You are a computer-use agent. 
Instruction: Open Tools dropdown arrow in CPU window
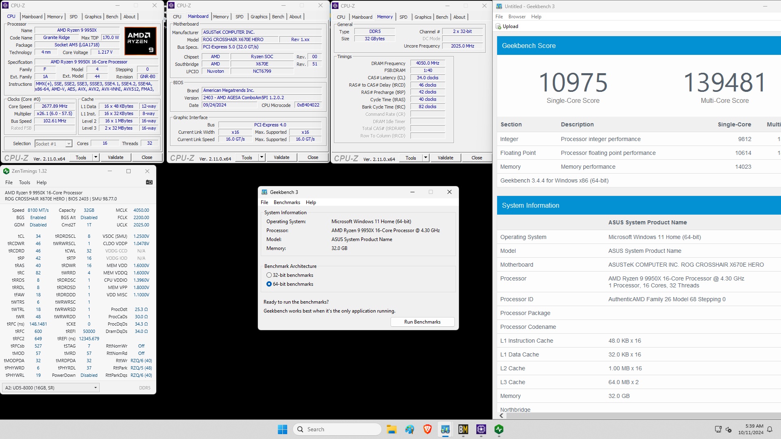(x=96, y=157)
